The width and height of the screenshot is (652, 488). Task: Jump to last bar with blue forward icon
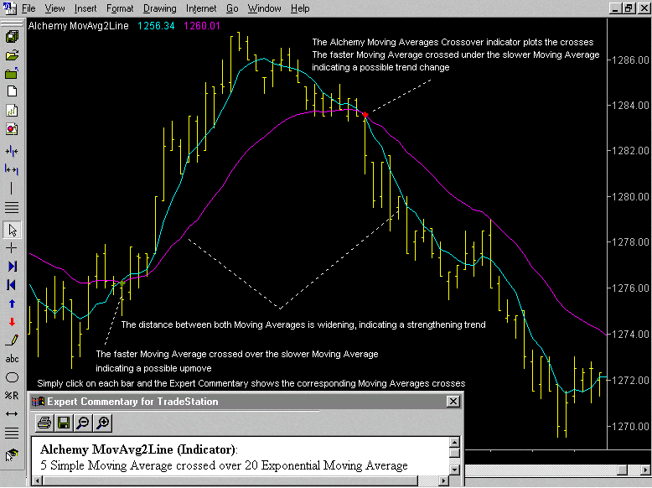(12, 267)
